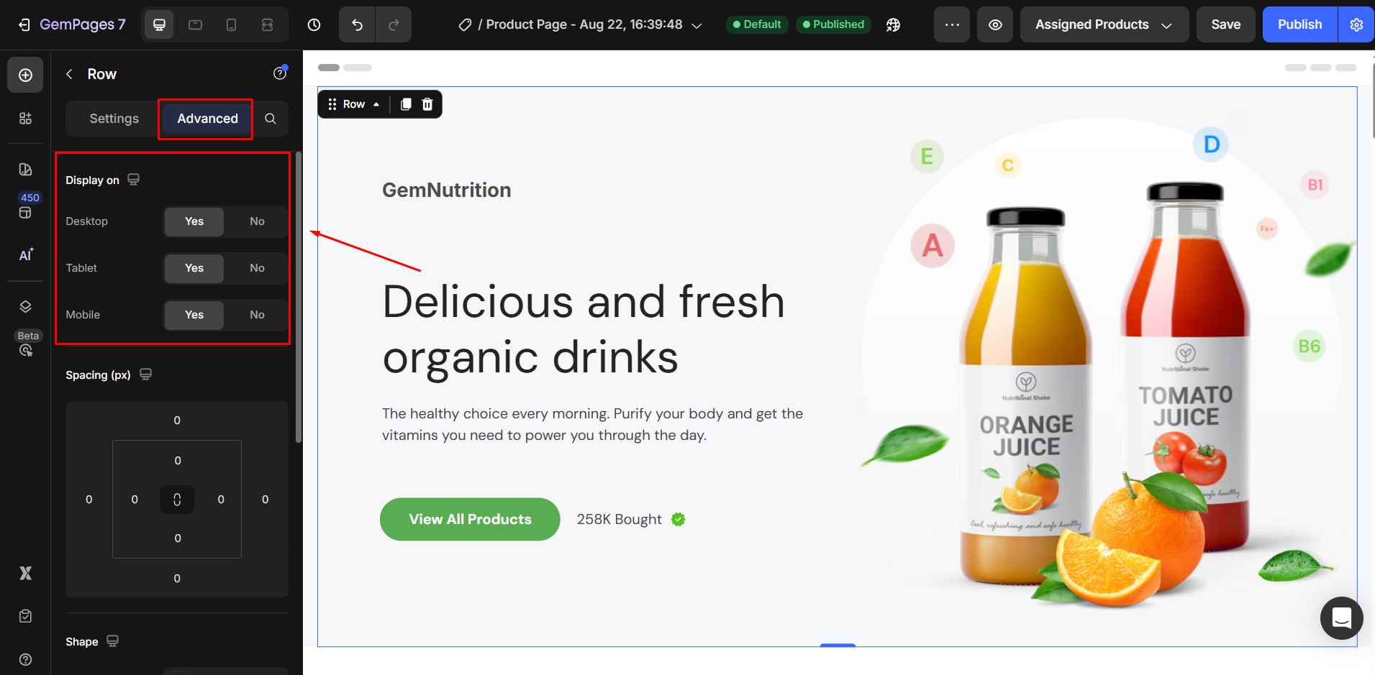Open the live chat widget
The height and width of the screenshot is (675, 1375).
coord(1341,617)
